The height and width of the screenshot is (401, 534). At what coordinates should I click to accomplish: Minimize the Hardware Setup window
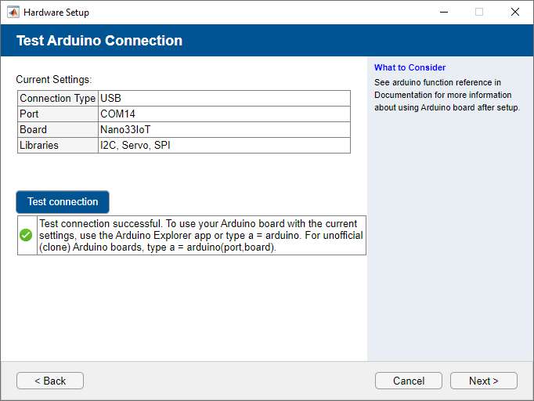(x=443, y=13)
